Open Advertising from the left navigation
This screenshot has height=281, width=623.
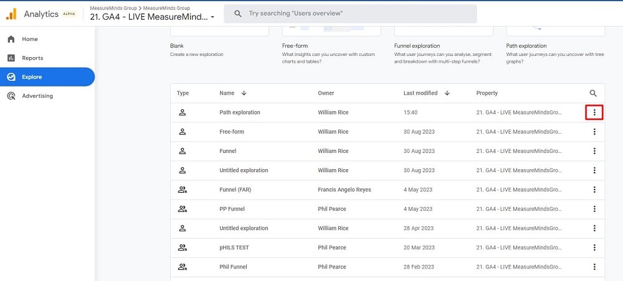click(37, 96)
